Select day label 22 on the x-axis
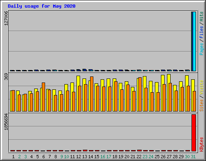 pos(139,157)
